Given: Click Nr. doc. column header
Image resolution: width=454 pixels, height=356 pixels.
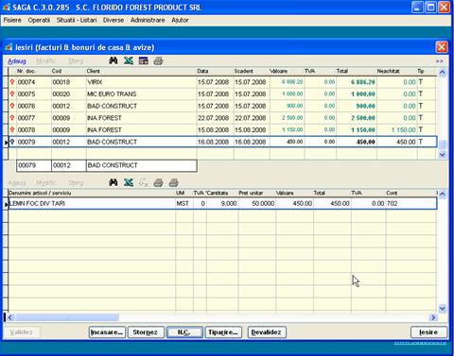Looking at the screenshot, I should pyautogui.click(x=34, y=71).
